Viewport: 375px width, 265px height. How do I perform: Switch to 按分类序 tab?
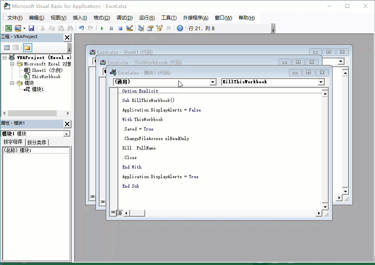36,142
